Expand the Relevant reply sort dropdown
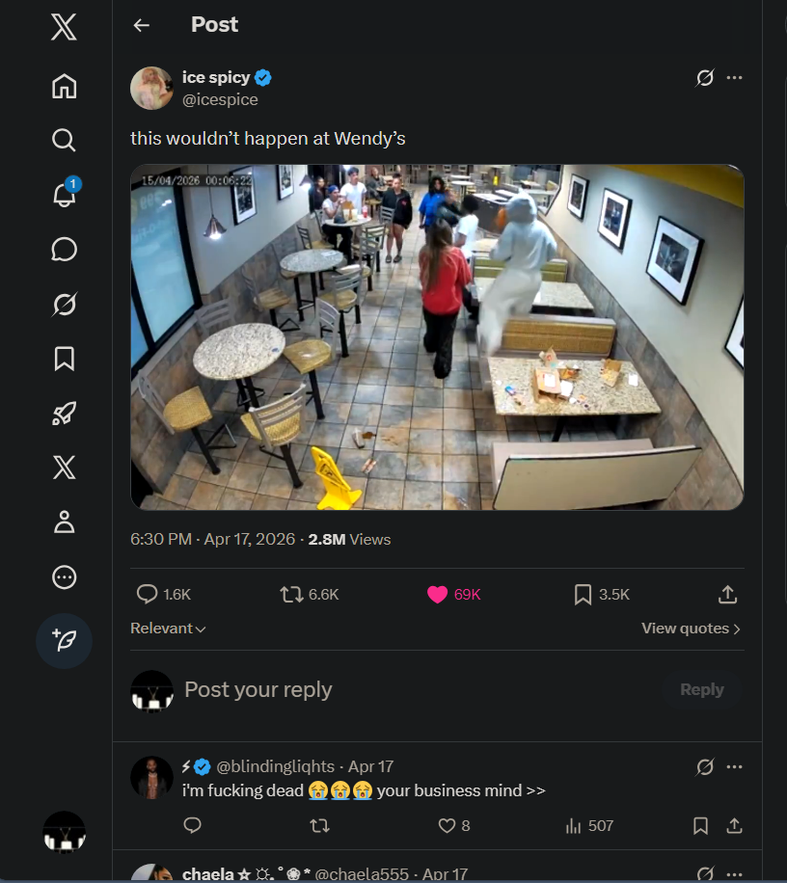This screenshot has height=883, width=787. point(169,629)
